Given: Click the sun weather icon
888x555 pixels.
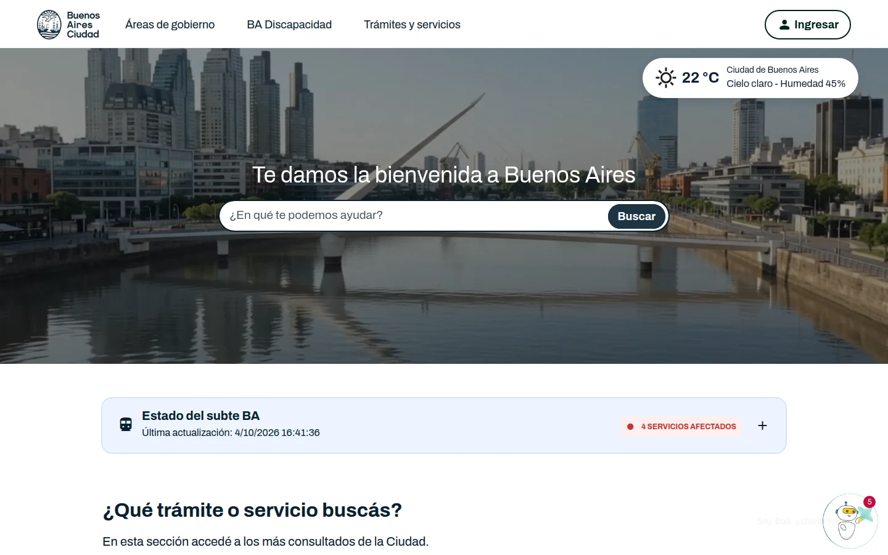Looking at the screenshot, I should point(666,78).
